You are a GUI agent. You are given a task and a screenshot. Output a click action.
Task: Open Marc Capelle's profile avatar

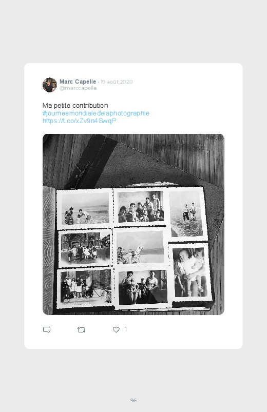(x=50, y=85)
